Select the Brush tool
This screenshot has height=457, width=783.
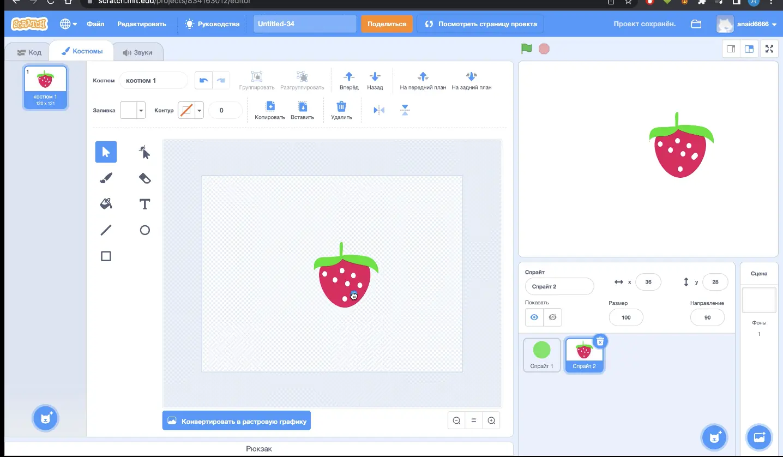[106, 178]
